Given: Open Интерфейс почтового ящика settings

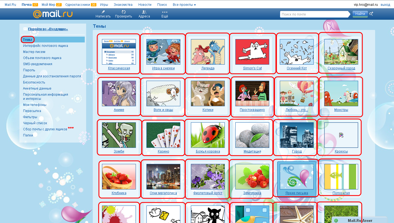Looking at the screenshot, I should [46, 46].
